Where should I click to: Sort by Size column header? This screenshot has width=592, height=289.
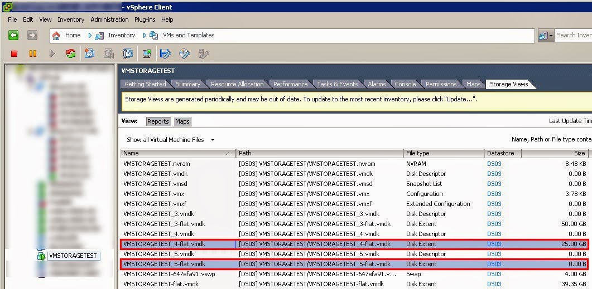[x=555, y=153]
